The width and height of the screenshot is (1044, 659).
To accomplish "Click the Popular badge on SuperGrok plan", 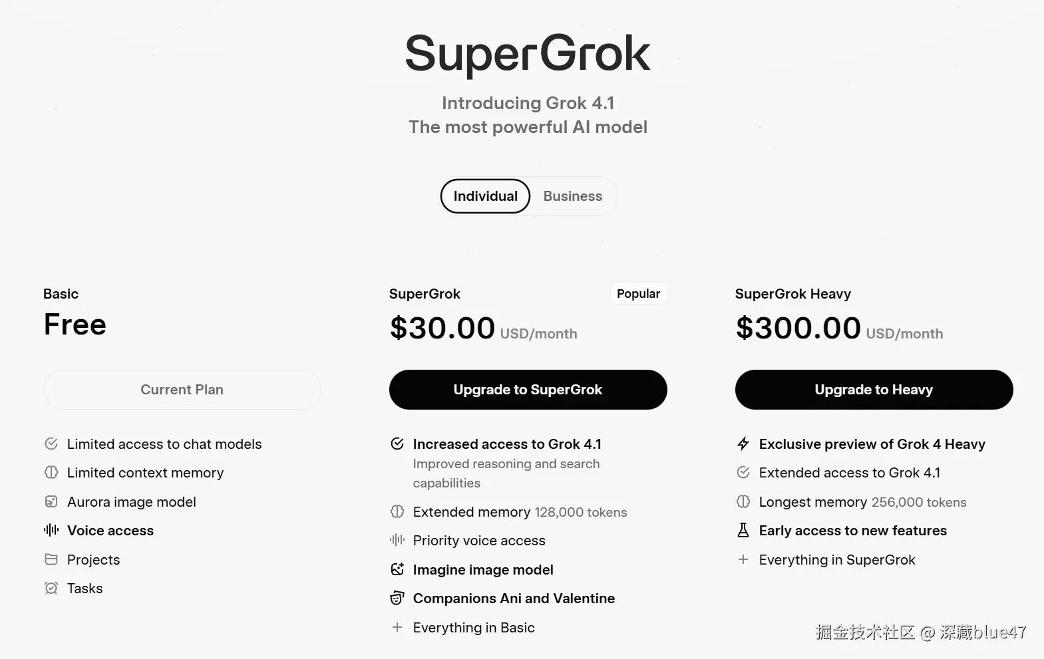I will tap(638, 294).
